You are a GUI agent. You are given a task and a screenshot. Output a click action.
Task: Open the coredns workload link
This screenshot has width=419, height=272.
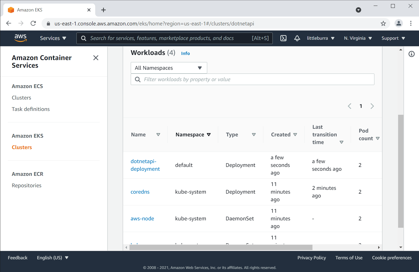[x=140, y=192]
